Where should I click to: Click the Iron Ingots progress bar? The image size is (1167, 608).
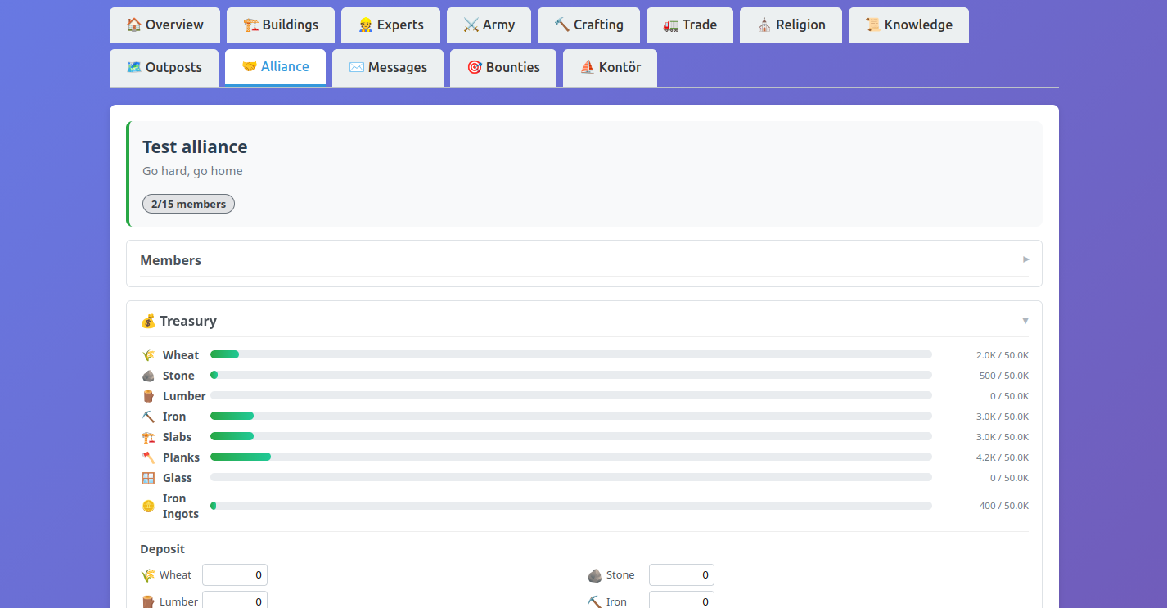[x=571, y=506]
